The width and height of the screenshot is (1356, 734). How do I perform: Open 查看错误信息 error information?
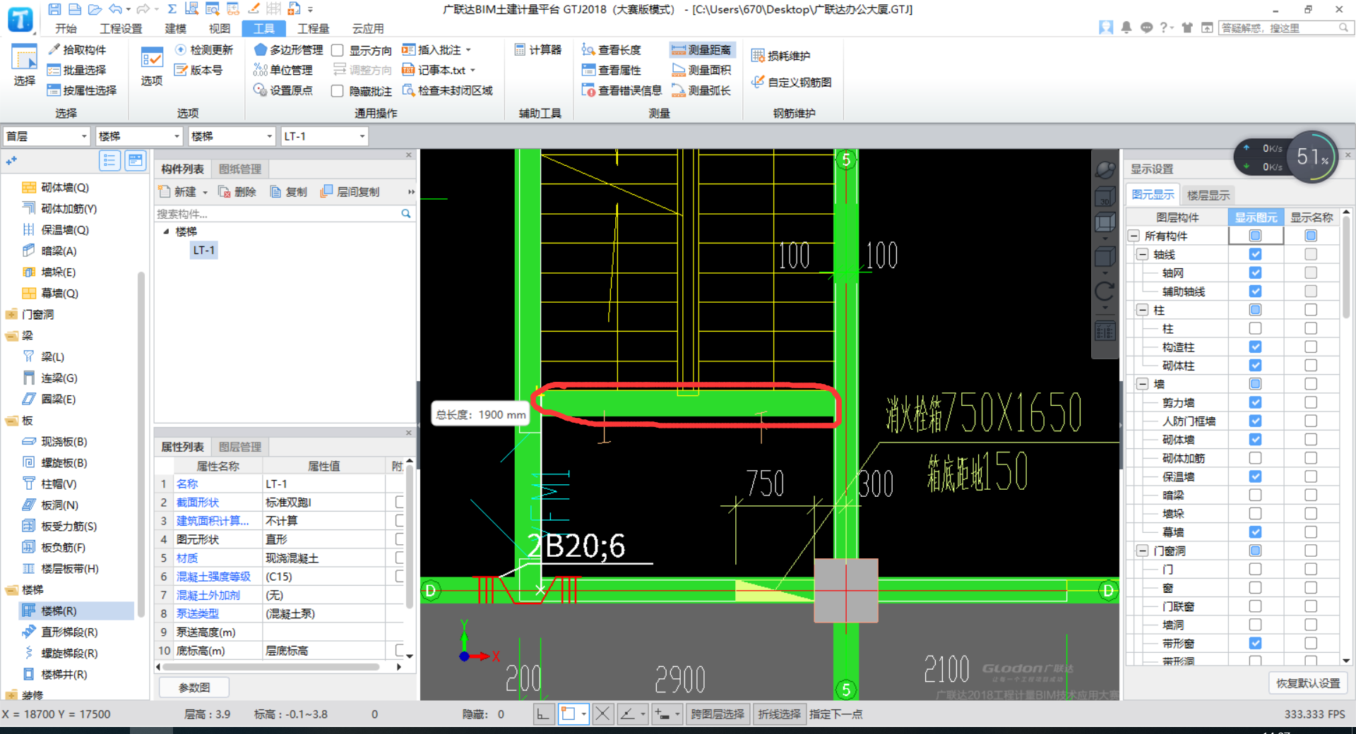pos(621,90)
